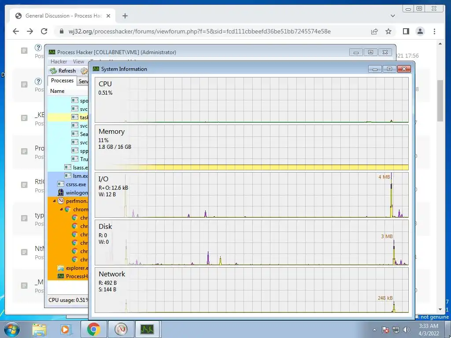Viewport: 451px width, 338px height.
Task: Close the General Discussion tab
Action: (x=108, y=16)
